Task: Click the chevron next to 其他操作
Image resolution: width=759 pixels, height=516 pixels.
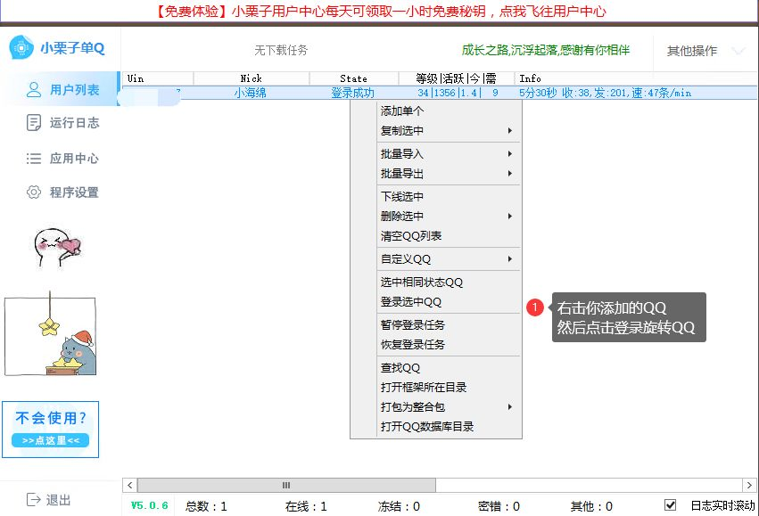Action: [x=738, y=50]
